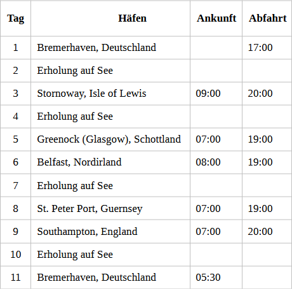Click the 17:00 departure time on day 1
The width and height of the screenshot is (292, 289).
point(260,47)
